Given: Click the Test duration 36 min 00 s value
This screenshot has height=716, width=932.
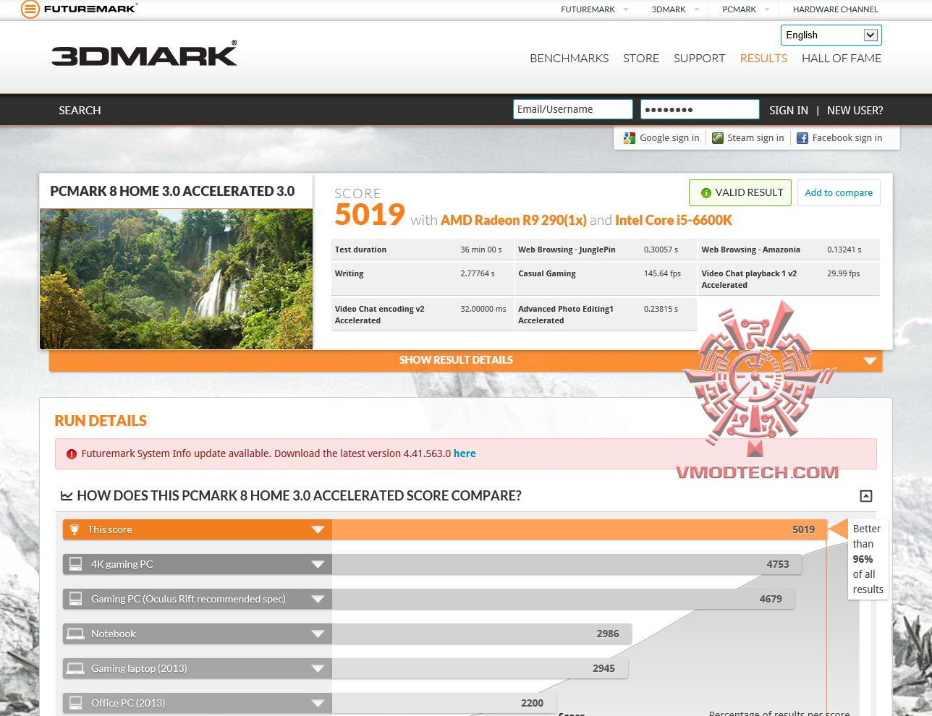Looking at the screenshot, I should tap(480, 250).
